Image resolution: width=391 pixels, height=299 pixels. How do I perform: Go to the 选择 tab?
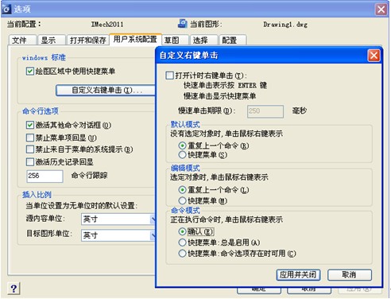(203, 40)
